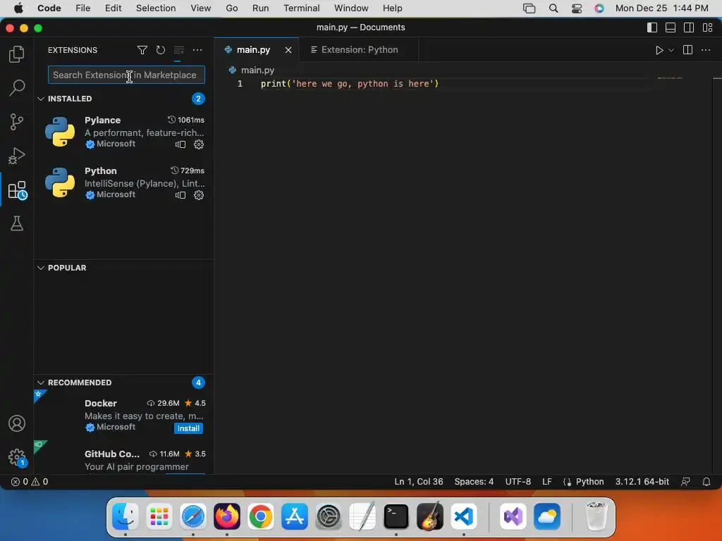
Task: Open the GitHub Copilot extension entry
Action: [123, 458]
